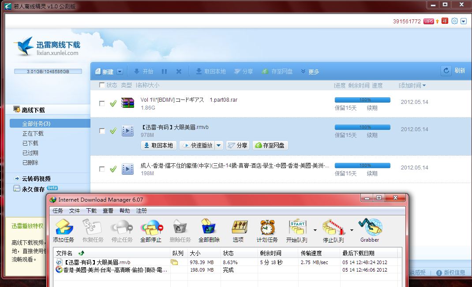Click the pause icon in Xunlei toolbar
This screenshot has height=287, width=472.
tap(165, 71)
